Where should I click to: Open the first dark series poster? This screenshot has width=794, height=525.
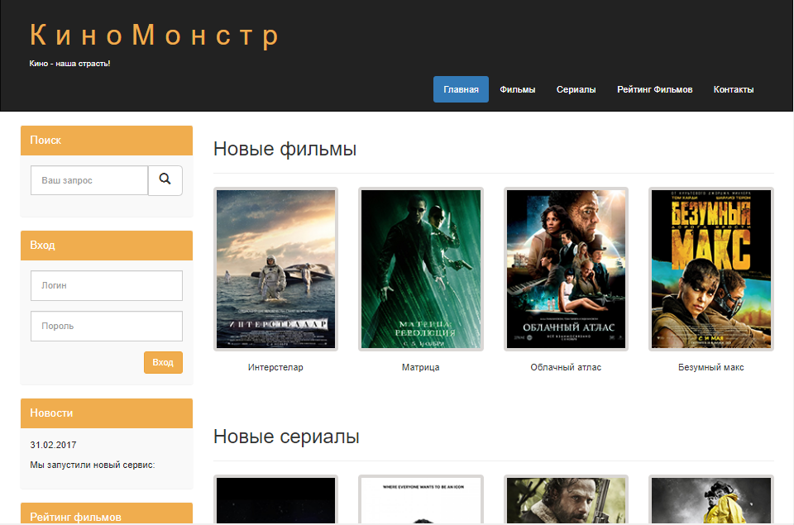click(275, 499)
